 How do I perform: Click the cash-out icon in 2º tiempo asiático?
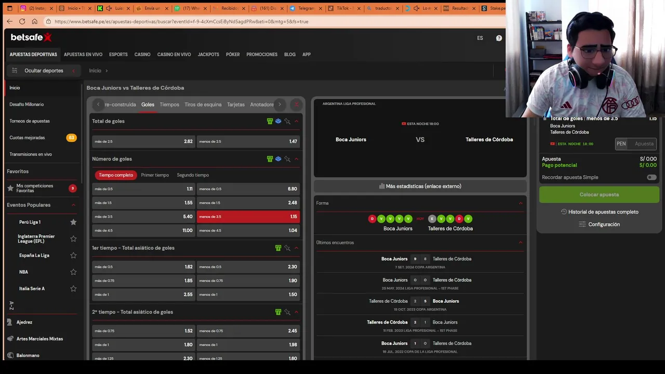[x=278, y=312]
